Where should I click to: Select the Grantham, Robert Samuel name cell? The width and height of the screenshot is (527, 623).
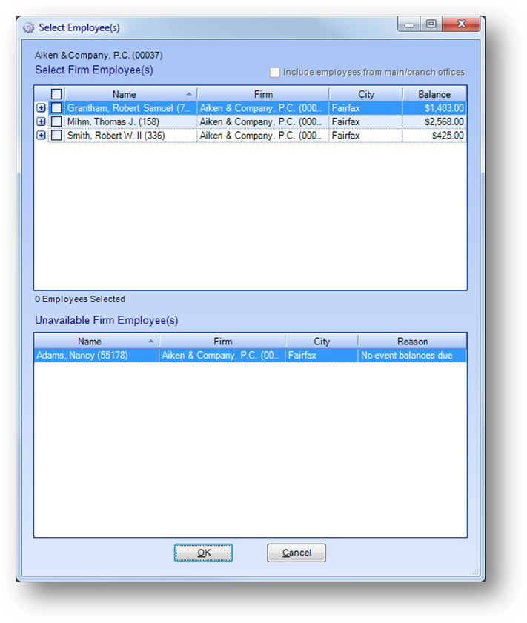(x=130, y=108)
